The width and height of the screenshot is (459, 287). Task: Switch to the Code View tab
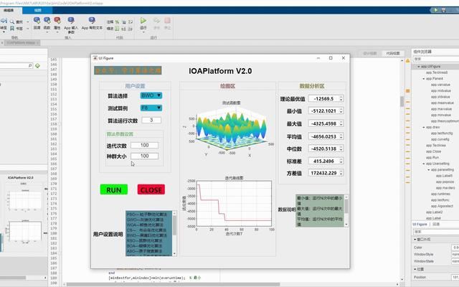coord(392,53)
